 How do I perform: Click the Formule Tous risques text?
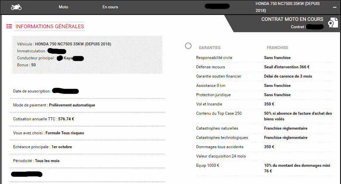tap(65, 133)
